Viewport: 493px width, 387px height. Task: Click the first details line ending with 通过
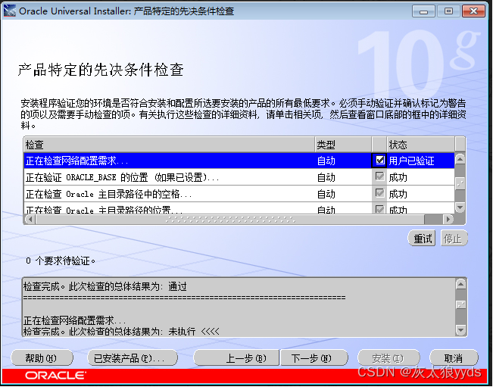coord(105,286)
